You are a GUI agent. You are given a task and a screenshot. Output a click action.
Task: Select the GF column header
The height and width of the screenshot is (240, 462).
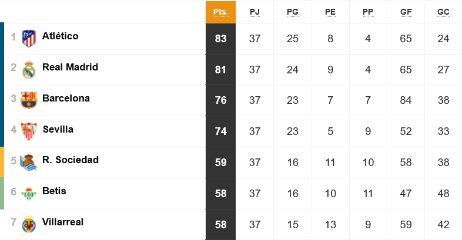click(x=406, y=12)
